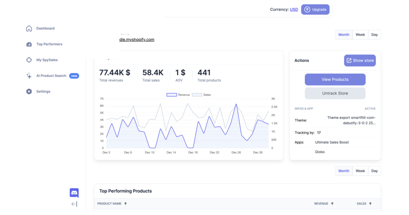
Task: Sort by Product Name column arrow
Action: point(125,204)
